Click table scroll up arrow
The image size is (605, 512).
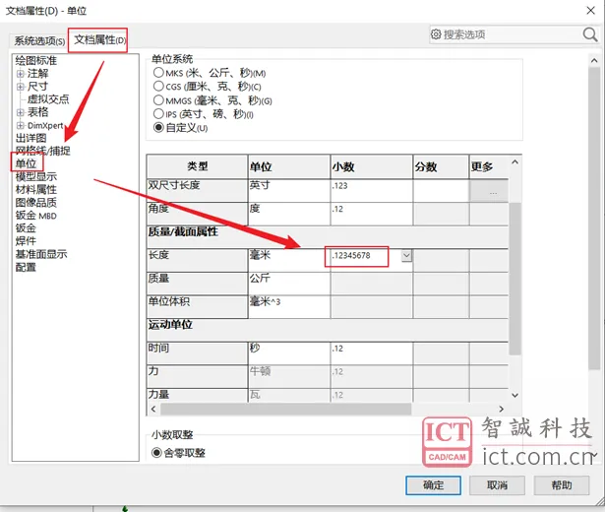coord(514,162)
